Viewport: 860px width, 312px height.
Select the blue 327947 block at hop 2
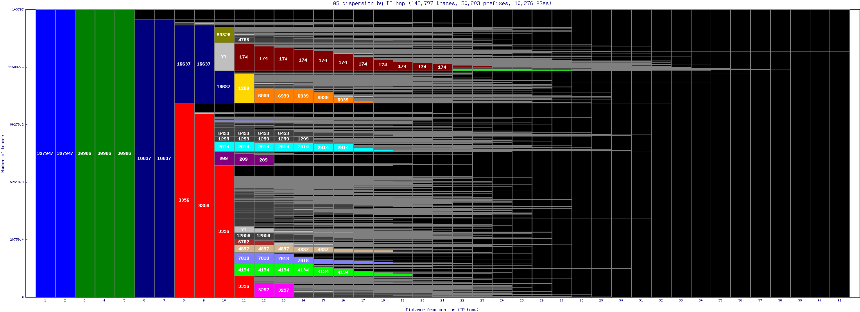[65, 153]
